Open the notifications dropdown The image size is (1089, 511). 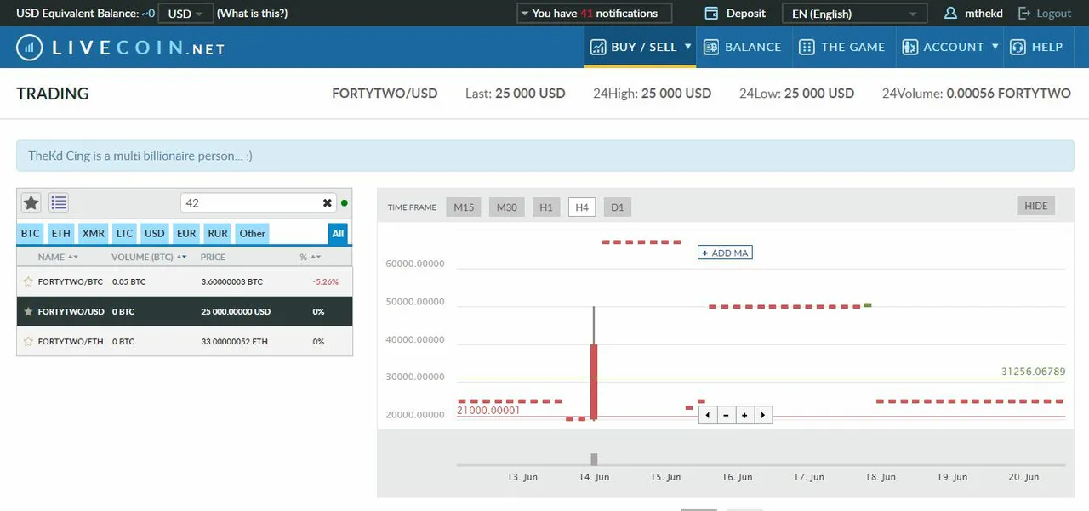tap(594, 14)
